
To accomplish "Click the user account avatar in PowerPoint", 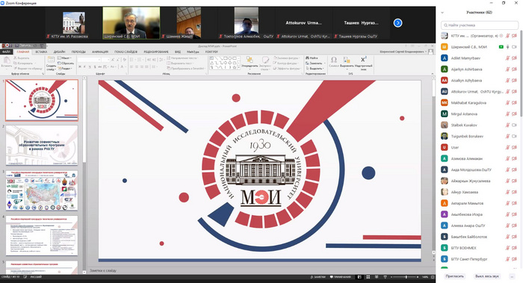I will click(430, 52).
